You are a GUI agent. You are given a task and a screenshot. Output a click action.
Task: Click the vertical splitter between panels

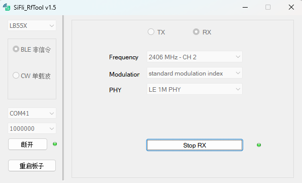pyautogui.click(x=63, y=98)
